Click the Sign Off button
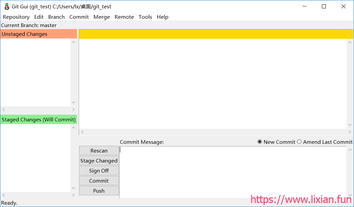354x207 pixels. pos(99,171)
